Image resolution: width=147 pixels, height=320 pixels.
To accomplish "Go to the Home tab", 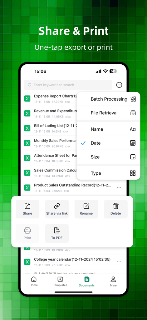I will (34, 282).
